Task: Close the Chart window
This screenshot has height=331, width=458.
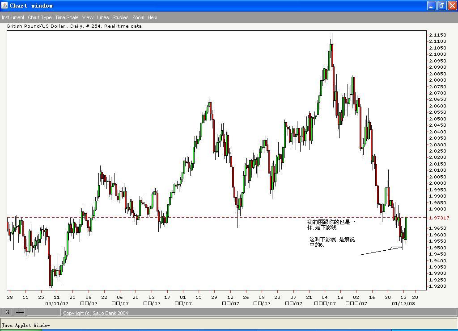Action: coord(452,5)
